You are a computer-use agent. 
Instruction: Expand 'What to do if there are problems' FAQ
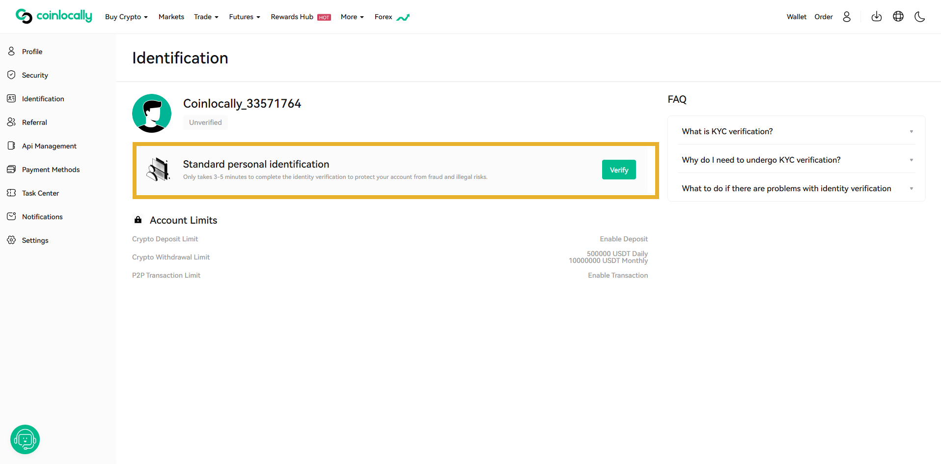797,188
